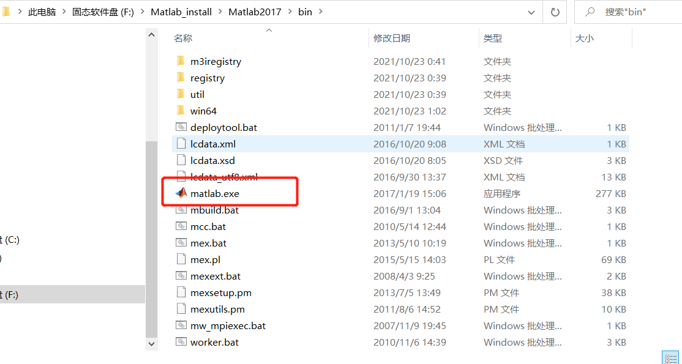Expand chevron after 此电脑 in path
682x364 pixels.
(x=64, y=12)
